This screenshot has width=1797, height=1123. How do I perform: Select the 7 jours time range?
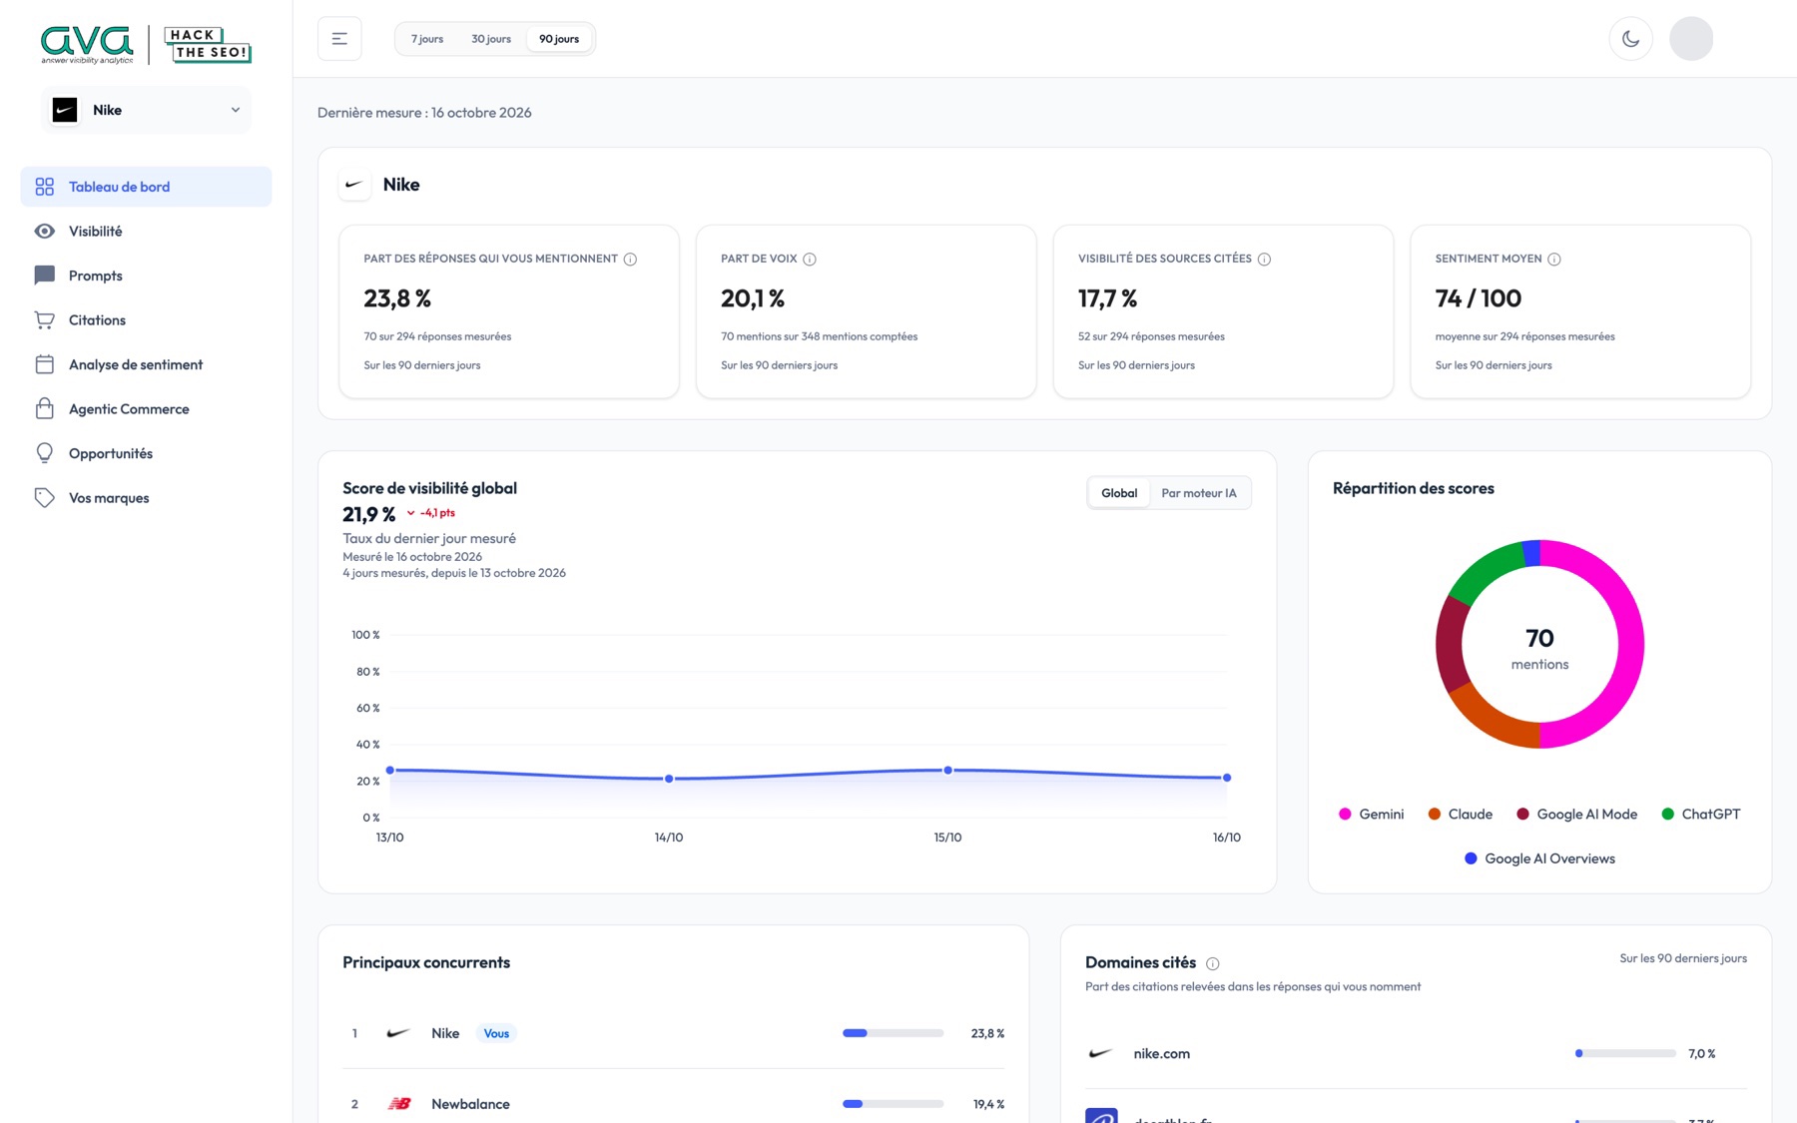pyautogui.click(x=427, y=39)
